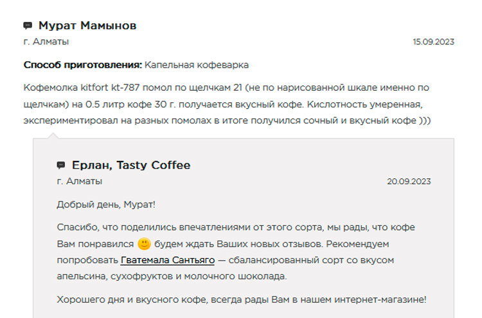Click the speech pointer triangle atop the reply box

click(53, 136)
